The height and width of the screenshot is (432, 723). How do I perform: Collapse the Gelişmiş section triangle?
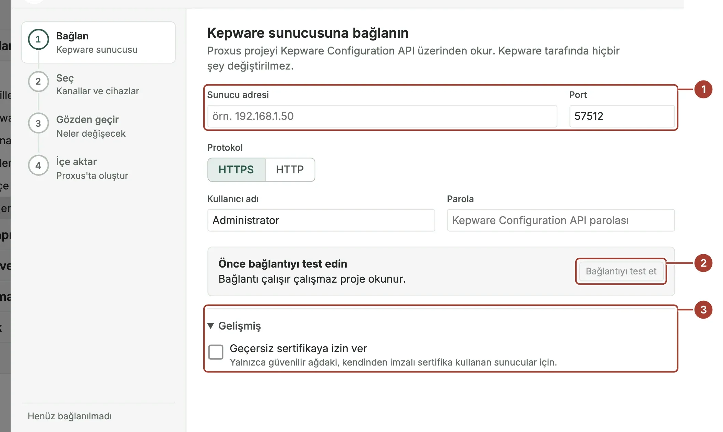pyautogui.click(x=211, y=326)
